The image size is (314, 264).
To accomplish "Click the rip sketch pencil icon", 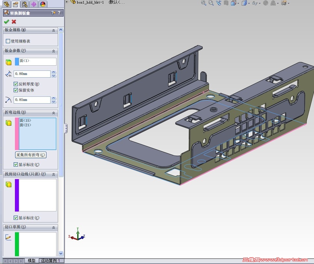I will [8, 237].
